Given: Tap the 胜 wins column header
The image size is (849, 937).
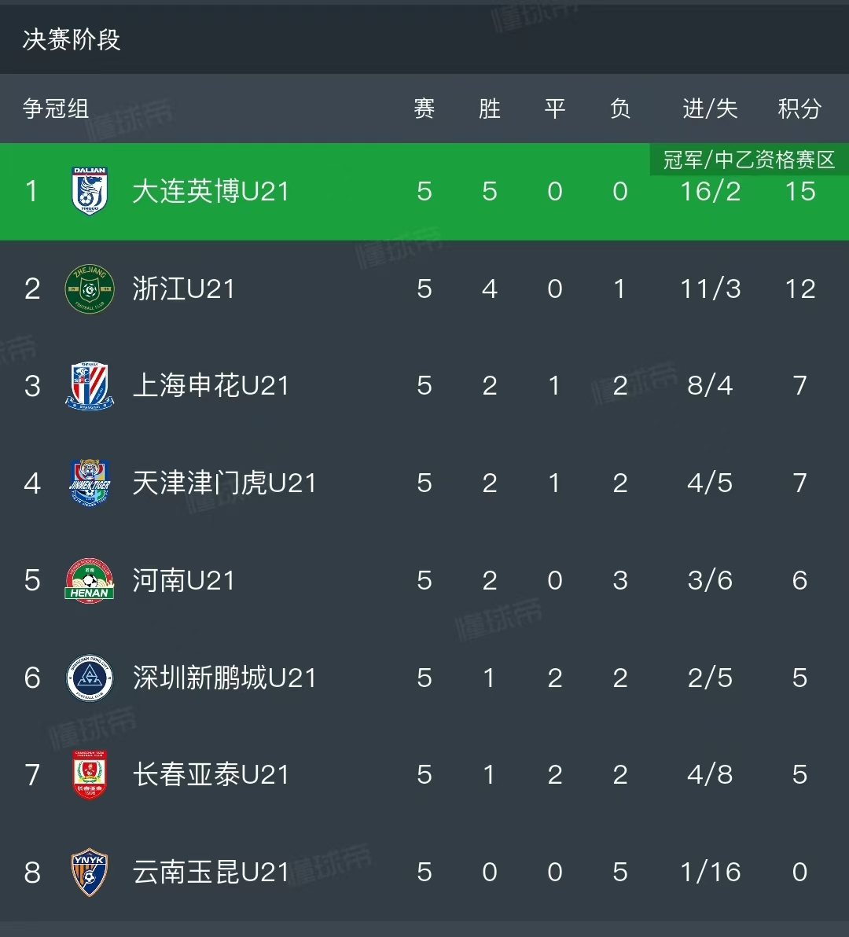Looking at the screenshot, I should (x=490, y=108).
